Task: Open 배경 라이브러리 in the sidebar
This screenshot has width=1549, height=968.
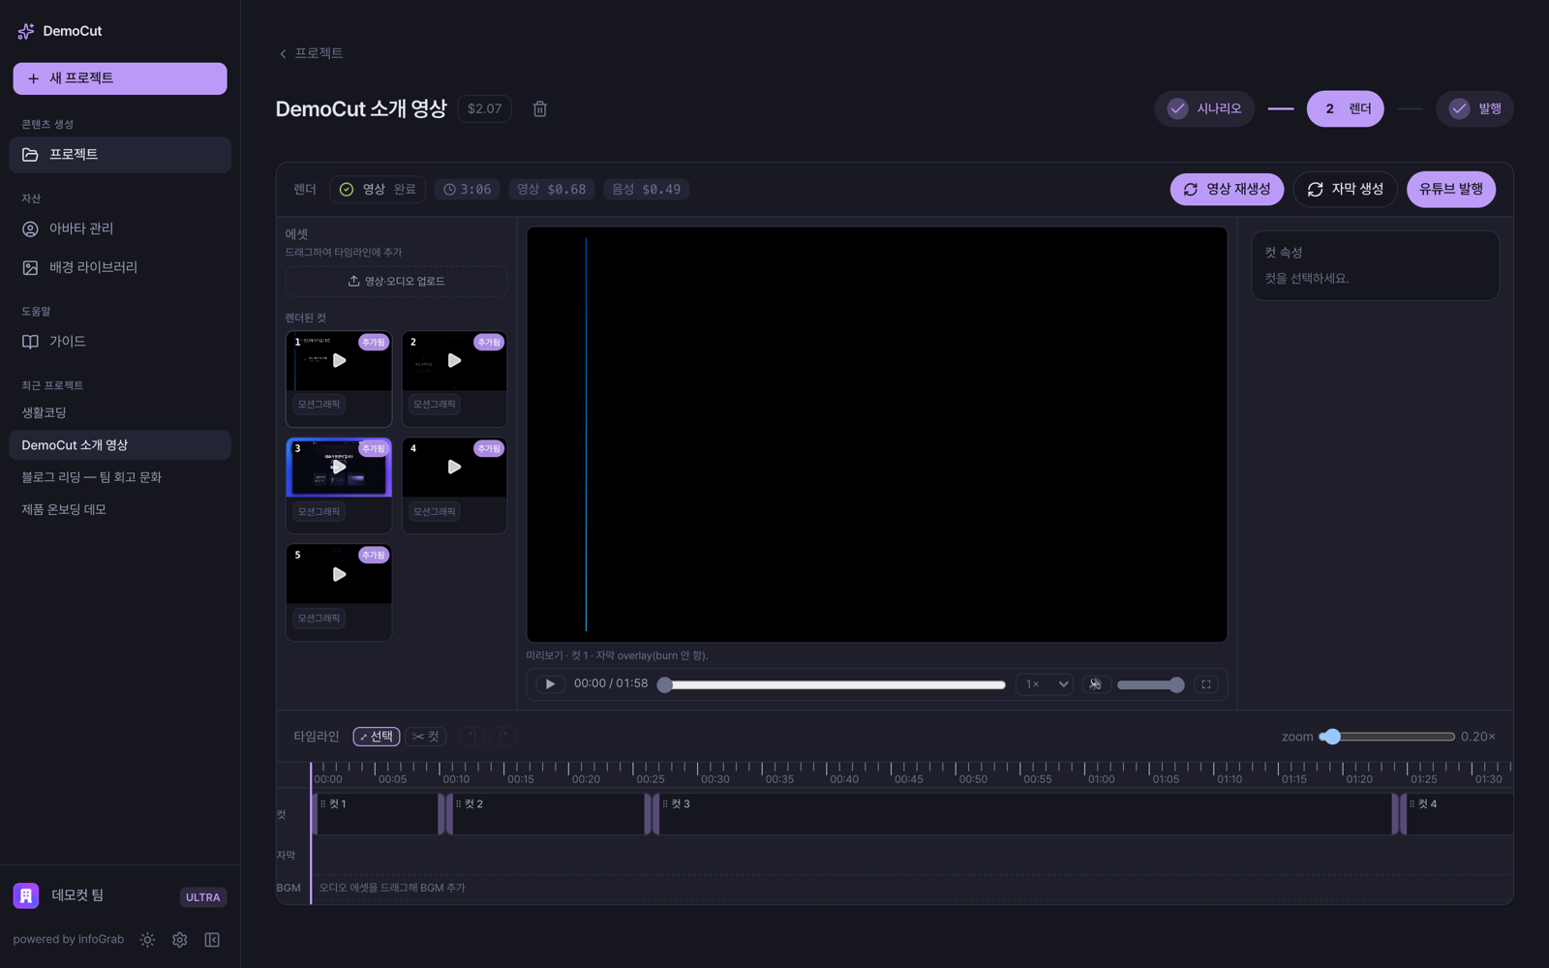Action: coord(120,267)
